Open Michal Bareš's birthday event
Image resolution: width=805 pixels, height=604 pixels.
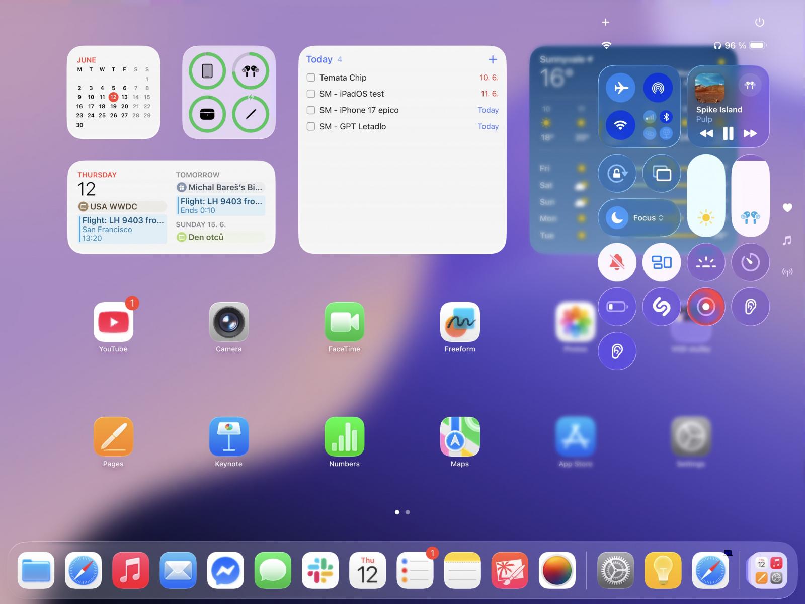coord(220,187)
